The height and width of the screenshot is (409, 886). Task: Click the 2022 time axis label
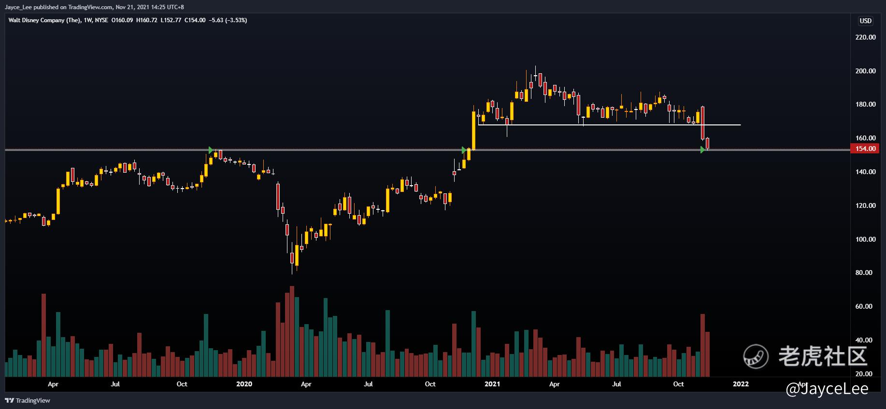[741, 384]
